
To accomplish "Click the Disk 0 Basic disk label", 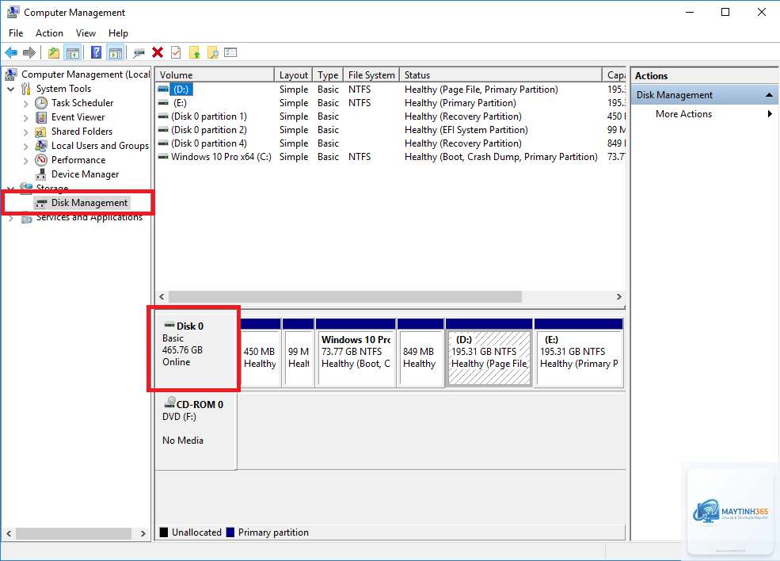I will pyautogui.click(x=196, y=349).
